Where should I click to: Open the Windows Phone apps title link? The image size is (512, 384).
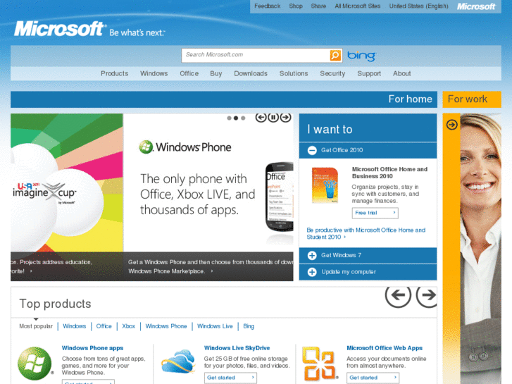coord(93,348)
